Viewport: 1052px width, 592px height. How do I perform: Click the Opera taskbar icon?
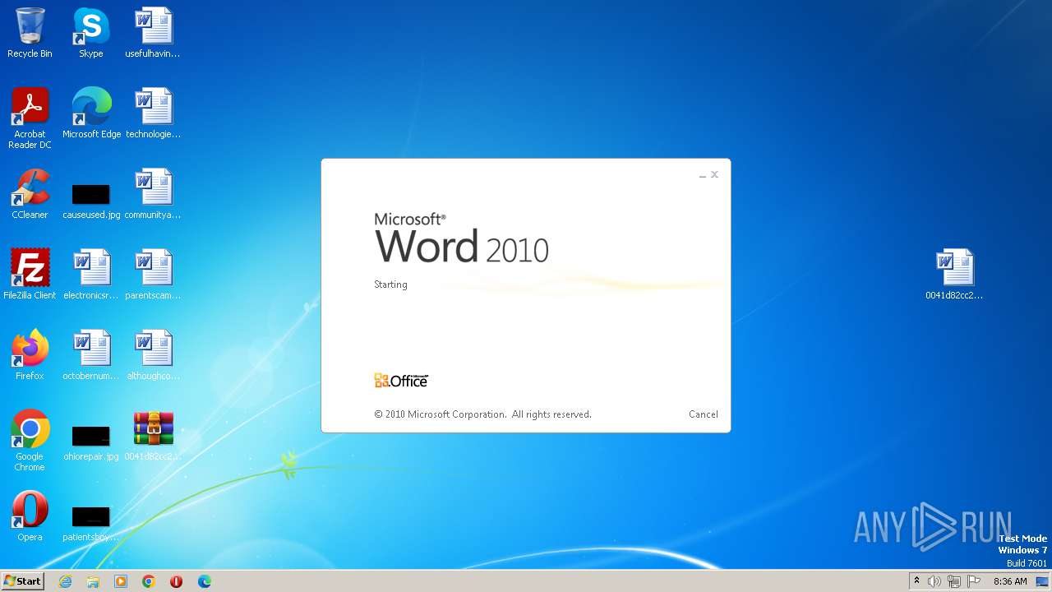pyautogui.click(x=176, y=581)
